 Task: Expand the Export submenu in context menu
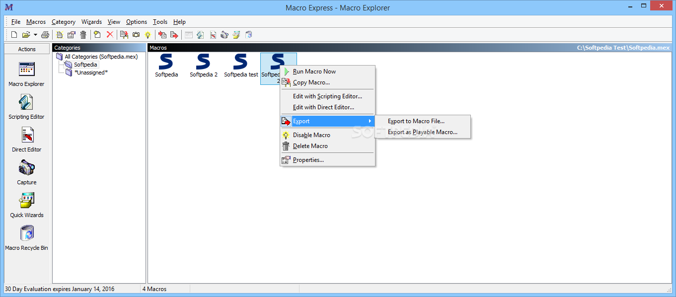tap(327, 121)
